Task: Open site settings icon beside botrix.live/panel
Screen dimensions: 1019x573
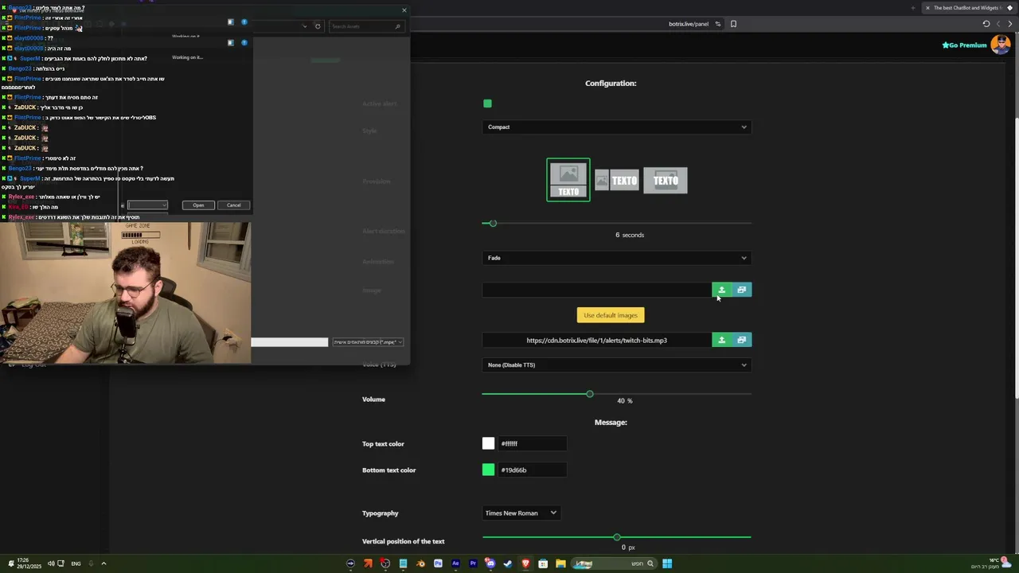Action: pos(718,24)
